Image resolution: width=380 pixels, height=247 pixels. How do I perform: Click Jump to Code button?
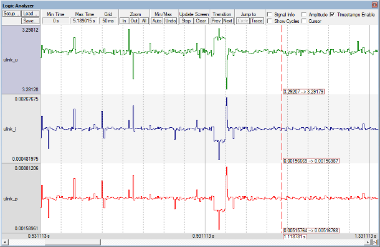point(242,21)
